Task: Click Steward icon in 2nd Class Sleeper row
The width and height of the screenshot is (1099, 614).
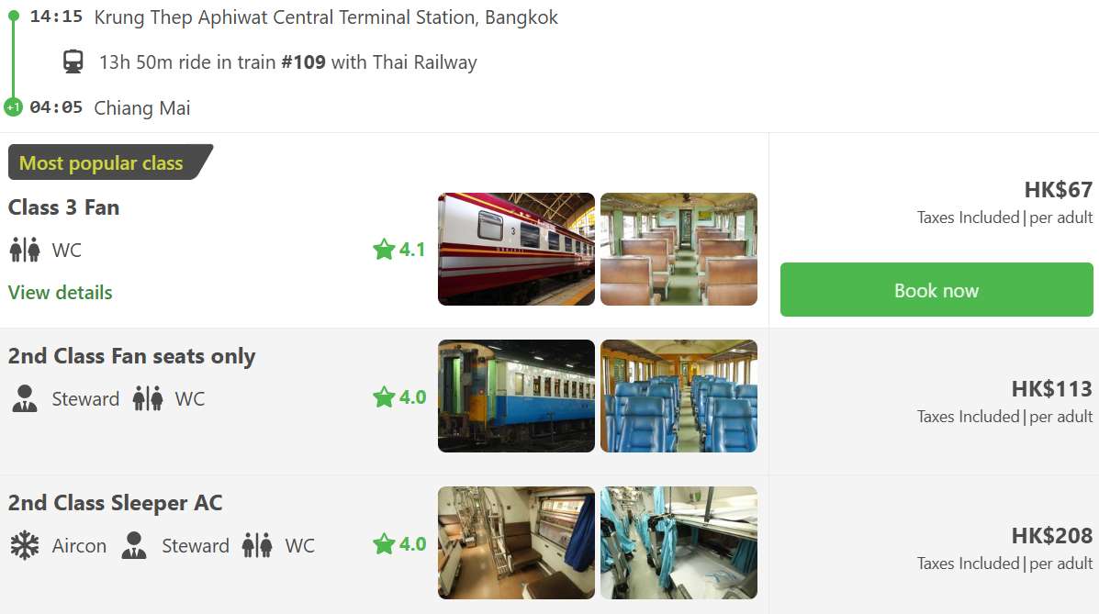Action: 134,545
